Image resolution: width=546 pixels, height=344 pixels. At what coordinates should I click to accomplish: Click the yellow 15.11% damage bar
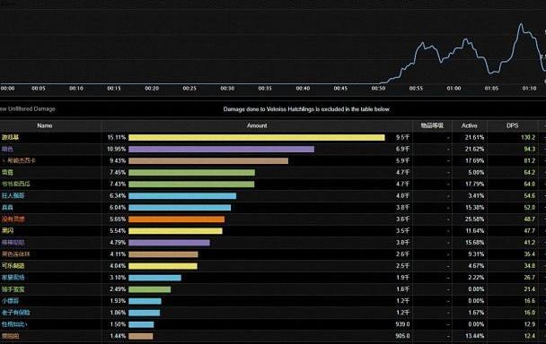pos(257,138)
